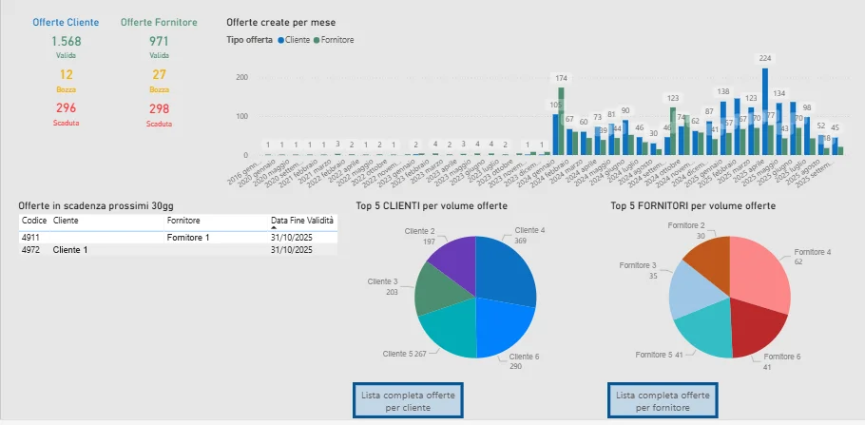The image size is (865, 425).
Task: Click the Cliente legend marker
Action: [281, 41]
